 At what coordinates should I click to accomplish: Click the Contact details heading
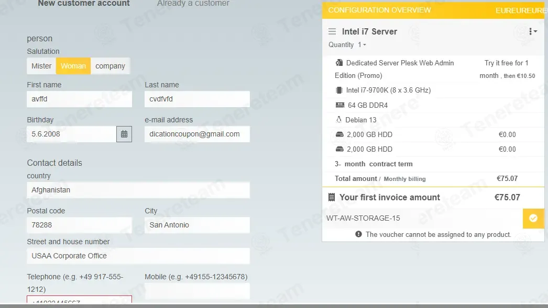pyautogui.click(x=54, y=163)
